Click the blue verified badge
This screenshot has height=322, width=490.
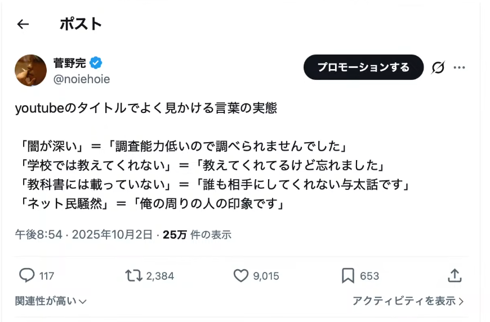[96, 62]
